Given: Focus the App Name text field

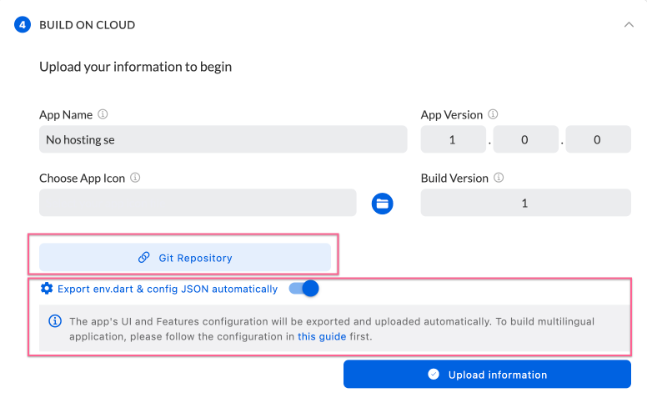Looking at the screenshot, I should 223,139.
